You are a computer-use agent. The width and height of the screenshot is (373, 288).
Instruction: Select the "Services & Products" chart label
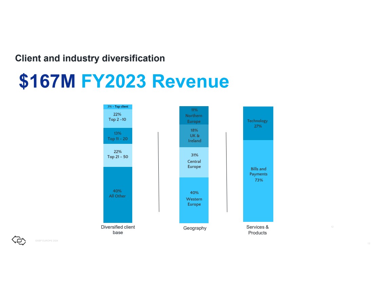click(x=257, y=230)
